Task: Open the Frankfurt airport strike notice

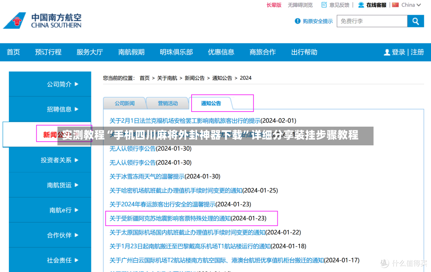Action: [x=185, y=121]
